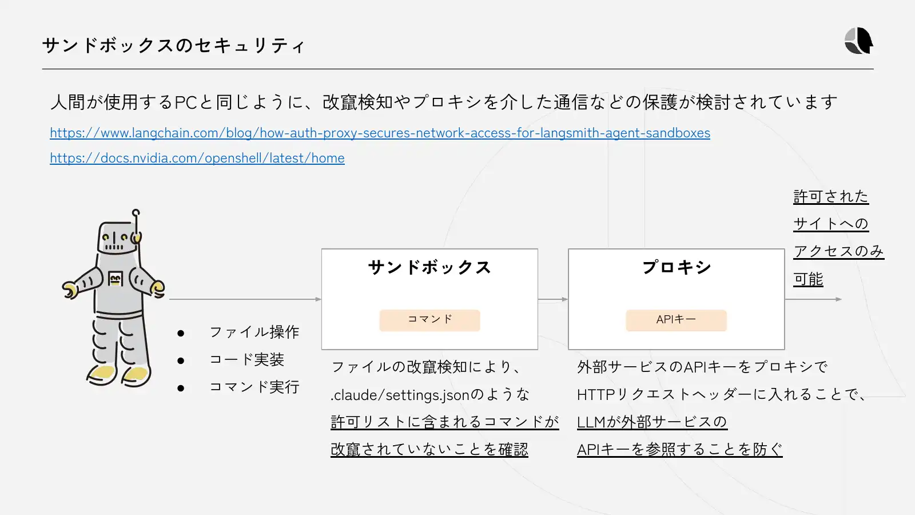Click the bullet text コード実装
Image resolution: width=915 pixels, height=515 pixels.
(x=247, y=359)
